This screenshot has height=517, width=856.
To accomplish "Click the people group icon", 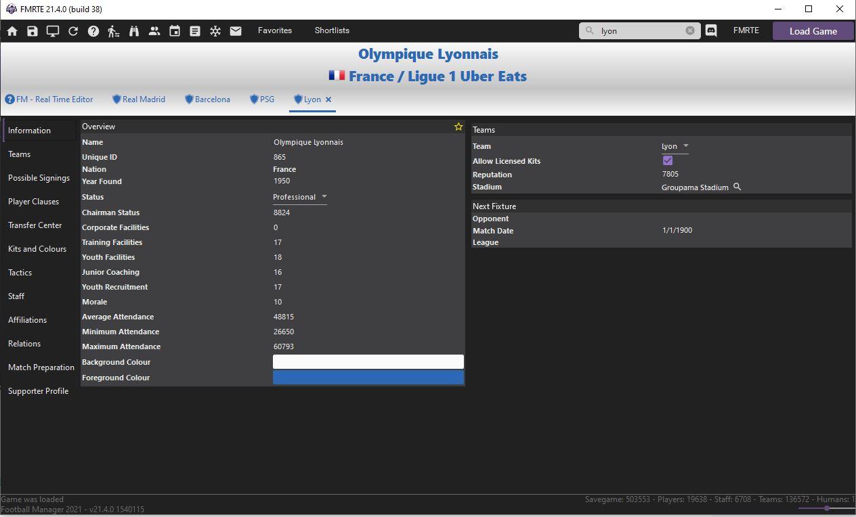I will click(154, 31).
